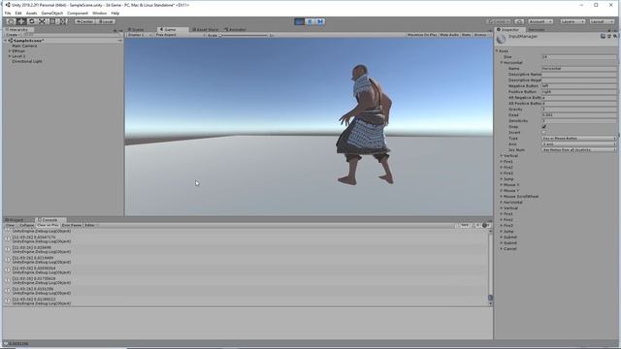This screenshot has width=621, height=349.
Task: Toggle Mute Audio in Game view
Action: point(449,35)
